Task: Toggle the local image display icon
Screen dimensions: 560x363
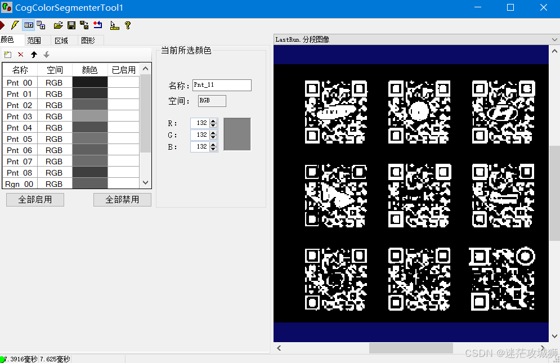Action: click(29, 25)
